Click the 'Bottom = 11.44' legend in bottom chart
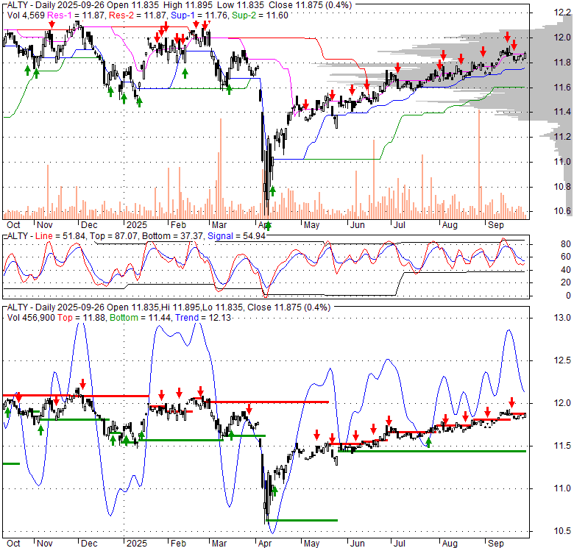This screenshot has width=574, height=548. [x=141, y=318]
